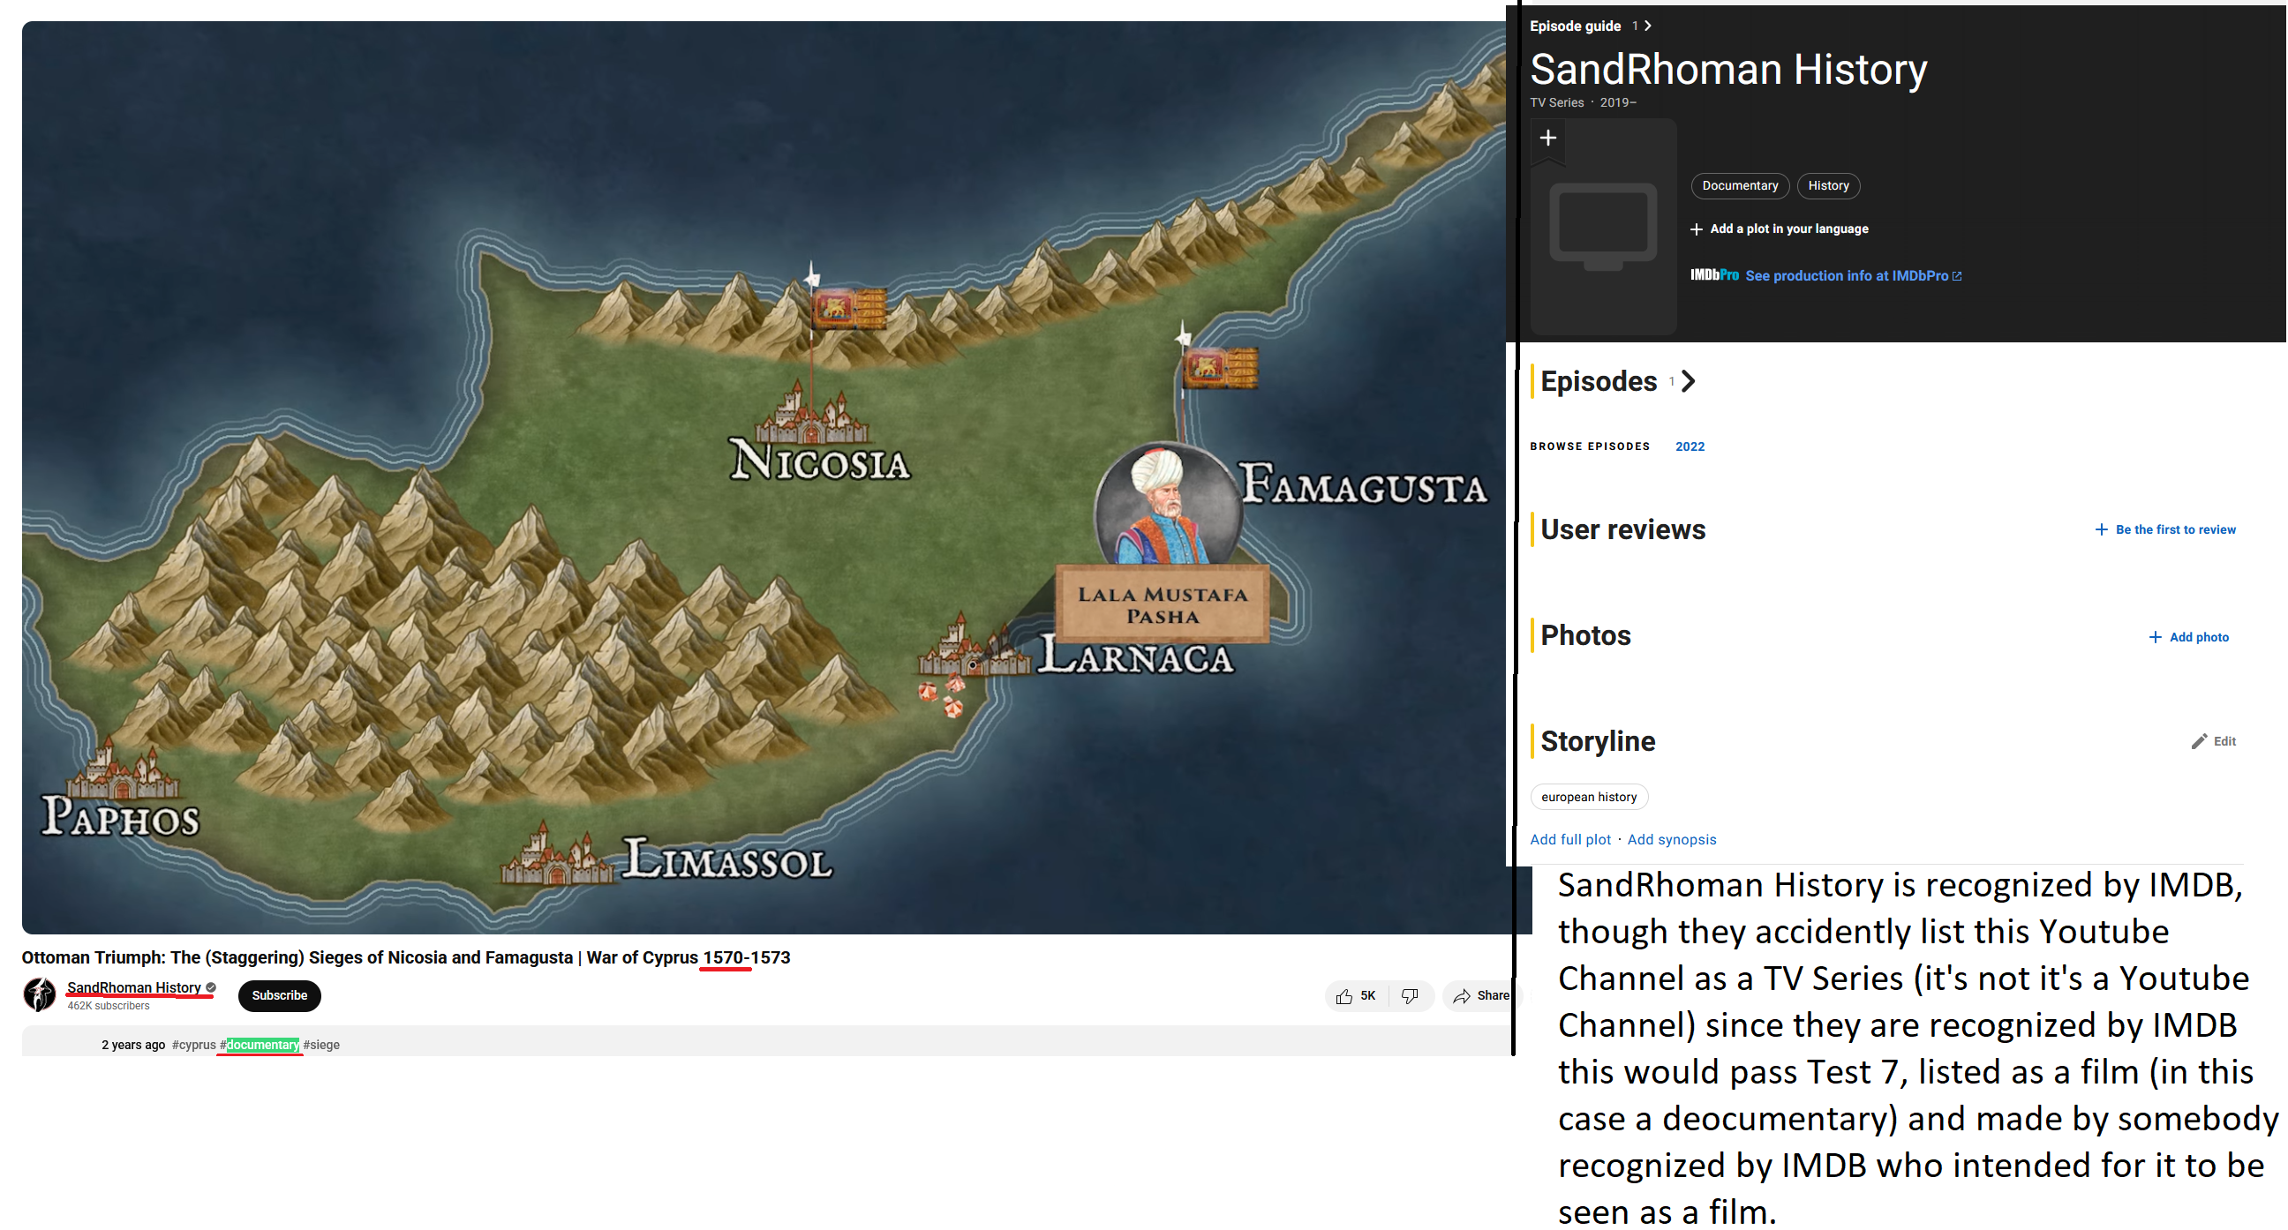The image size is (2288, 1230).
Task: Click Add a plot in your language
Action: (1789, 229)
